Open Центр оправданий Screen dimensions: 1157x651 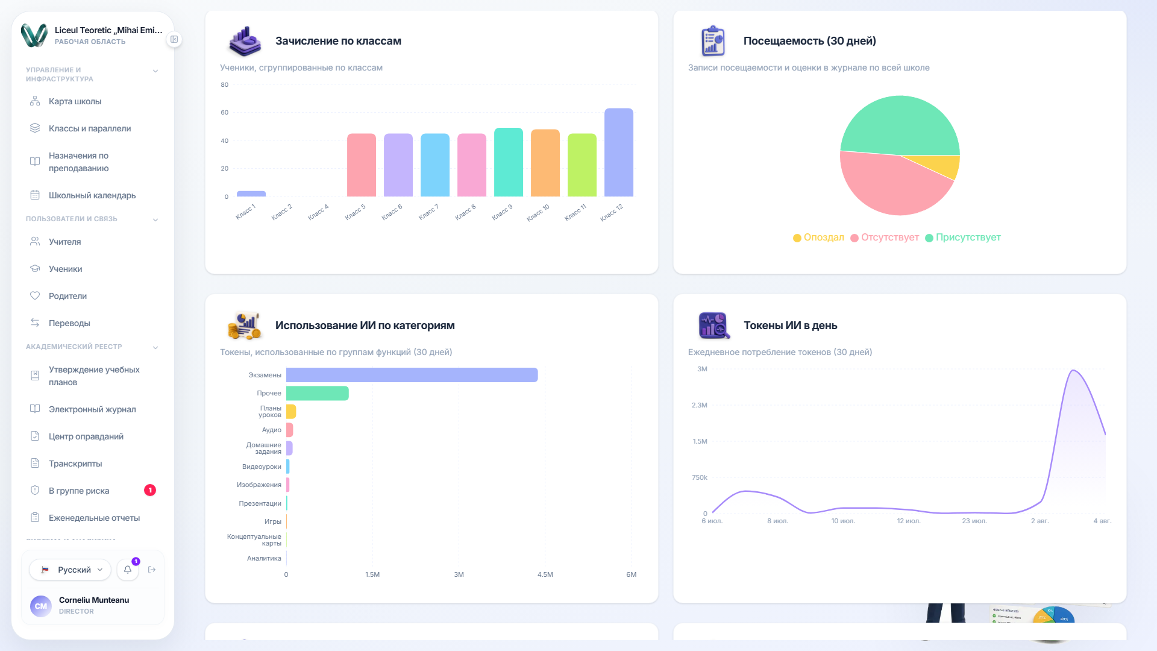(x=93, y=436)
